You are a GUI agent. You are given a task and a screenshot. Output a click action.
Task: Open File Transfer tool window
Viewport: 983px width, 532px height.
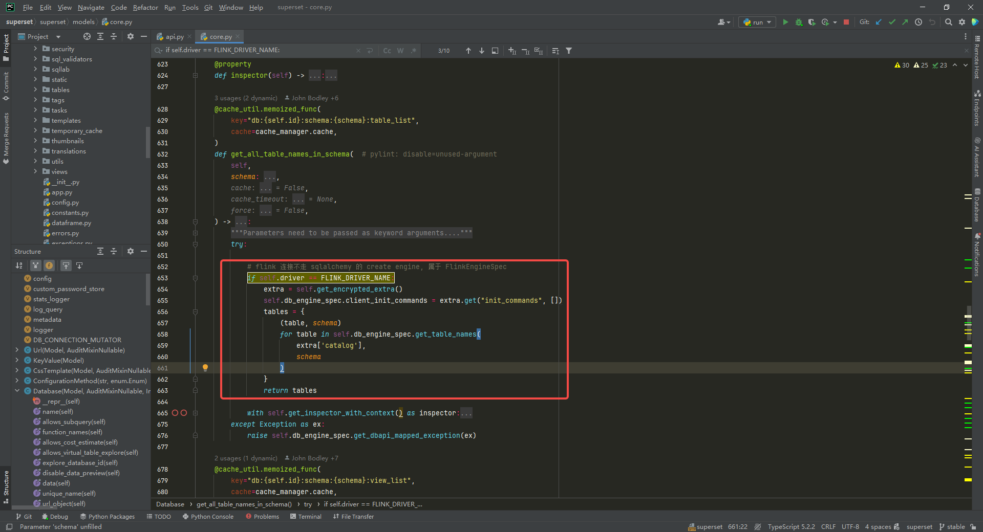(x=353, y=517)
